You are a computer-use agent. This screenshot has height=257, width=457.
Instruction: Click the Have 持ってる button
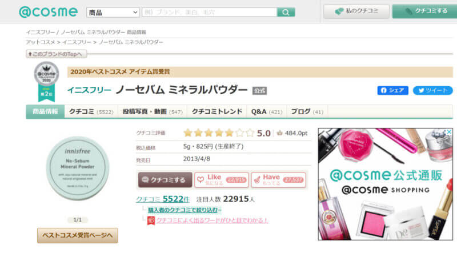coord(279,180)
